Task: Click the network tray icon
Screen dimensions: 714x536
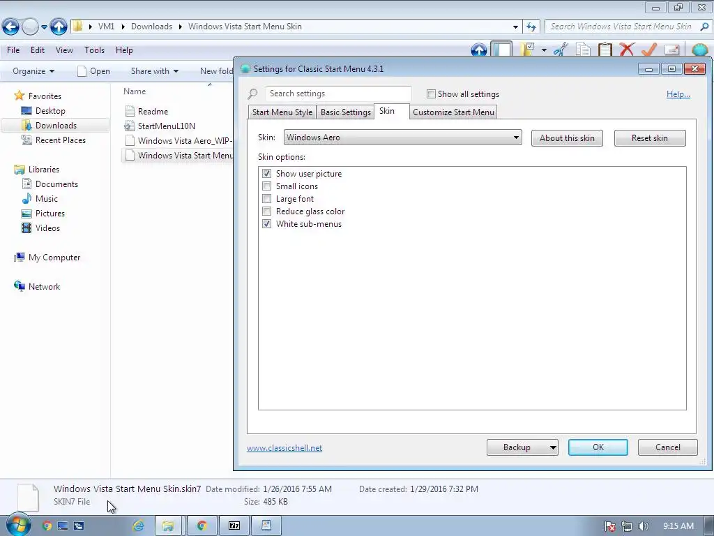Action: pyautogui.click(x=627, y=526)
